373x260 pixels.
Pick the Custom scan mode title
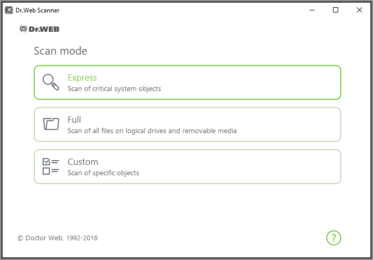tap(83, 162)
